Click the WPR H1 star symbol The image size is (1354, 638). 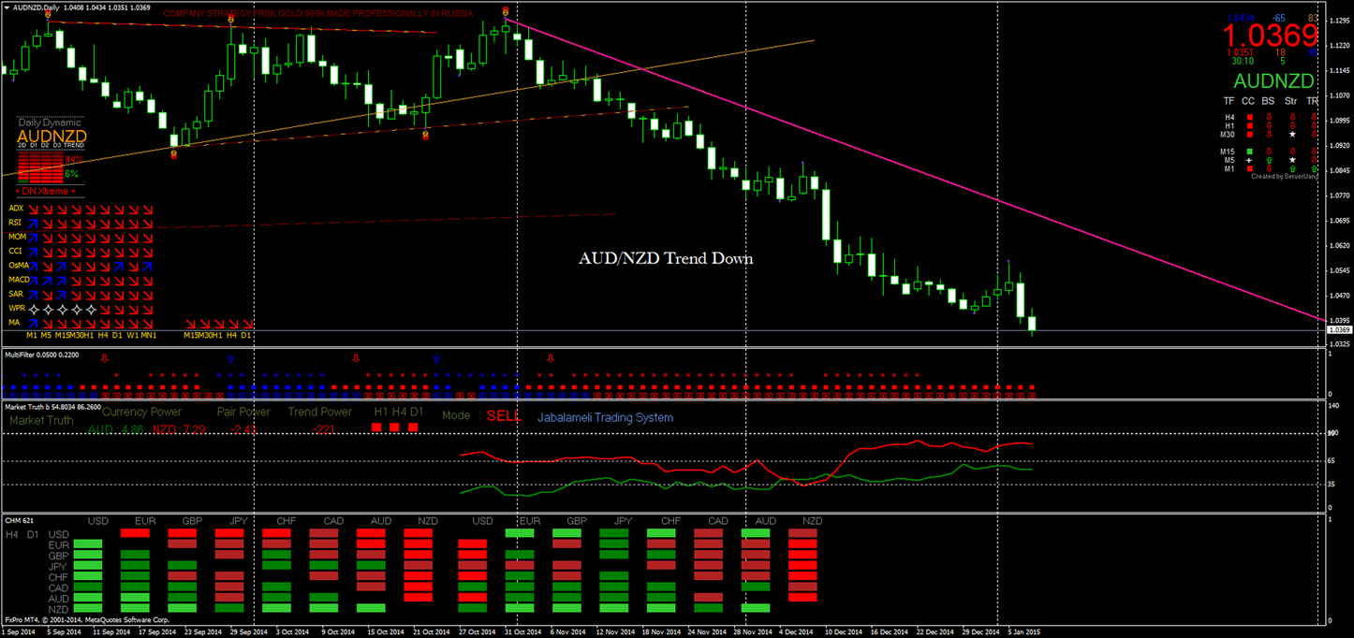pyautogui.click(x=91, y=310)
